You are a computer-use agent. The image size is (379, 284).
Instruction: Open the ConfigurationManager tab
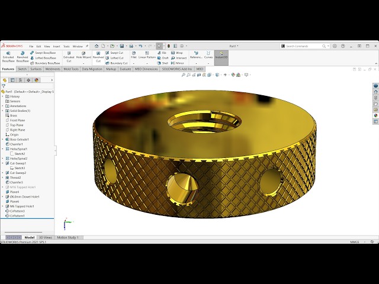coord(21,80)
